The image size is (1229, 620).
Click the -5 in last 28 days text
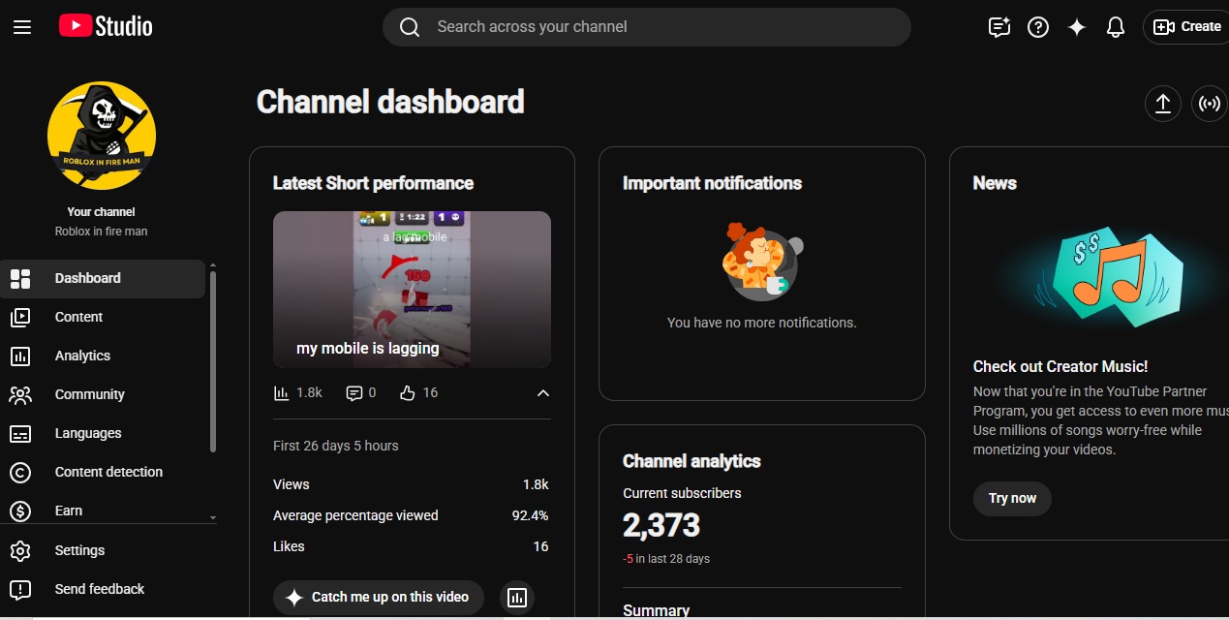(666, 559)
